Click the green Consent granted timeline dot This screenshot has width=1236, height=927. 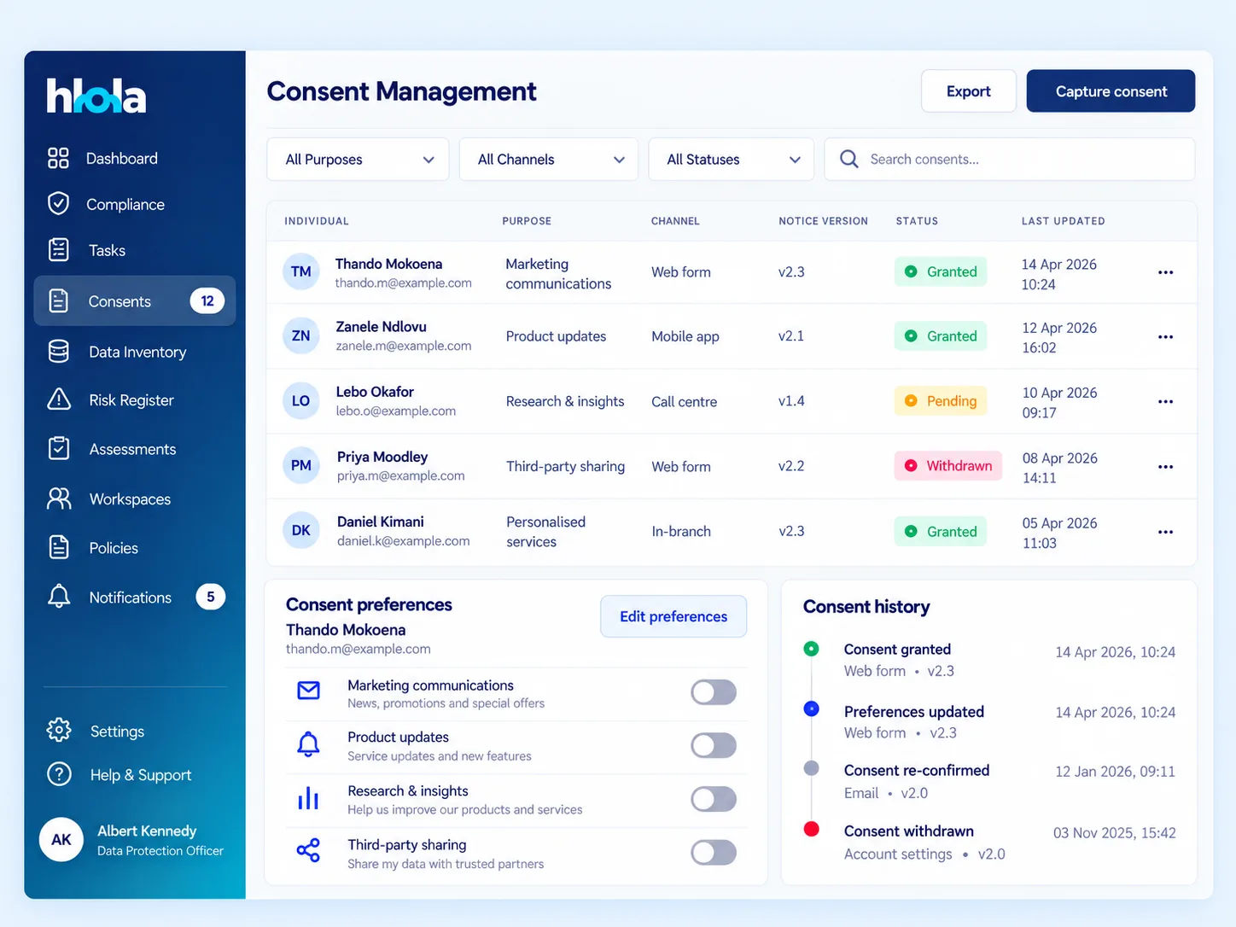coord(812,649)
